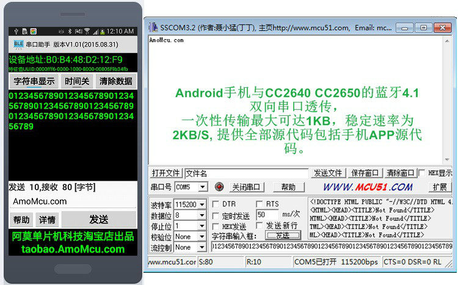Enable 发送新行 checkbox
This screenshot has height=285, width=458.
point(259,225)
